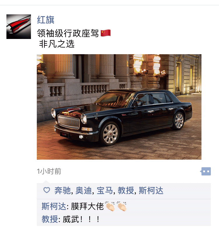Tap the second clapping hands emoji

tap(121, 206)
